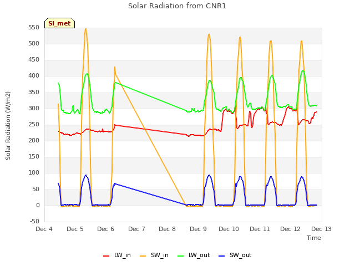Viewport: 355px width, 266px height.
Task: Click the 250 y-axis tick label
Action: coord(34,124)
